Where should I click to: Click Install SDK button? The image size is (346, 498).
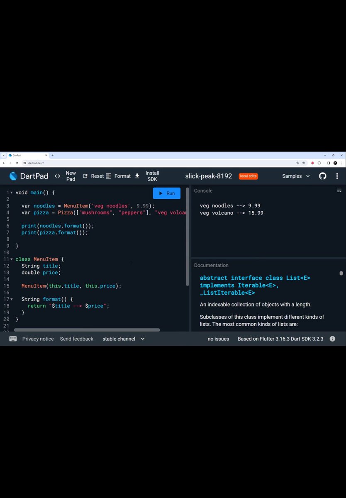148,176
